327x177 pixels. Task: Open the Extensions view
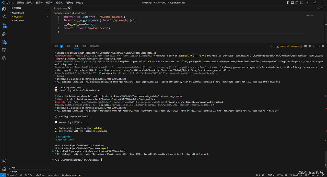(4, 42)
